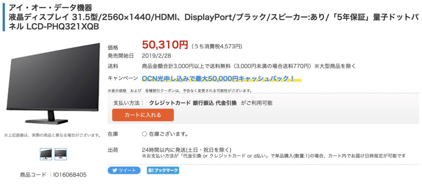The height and width of the screenshot is (185, 422).
Task: Click the 24-hour shipping (出荷) info text
Action: coord(186,149)
